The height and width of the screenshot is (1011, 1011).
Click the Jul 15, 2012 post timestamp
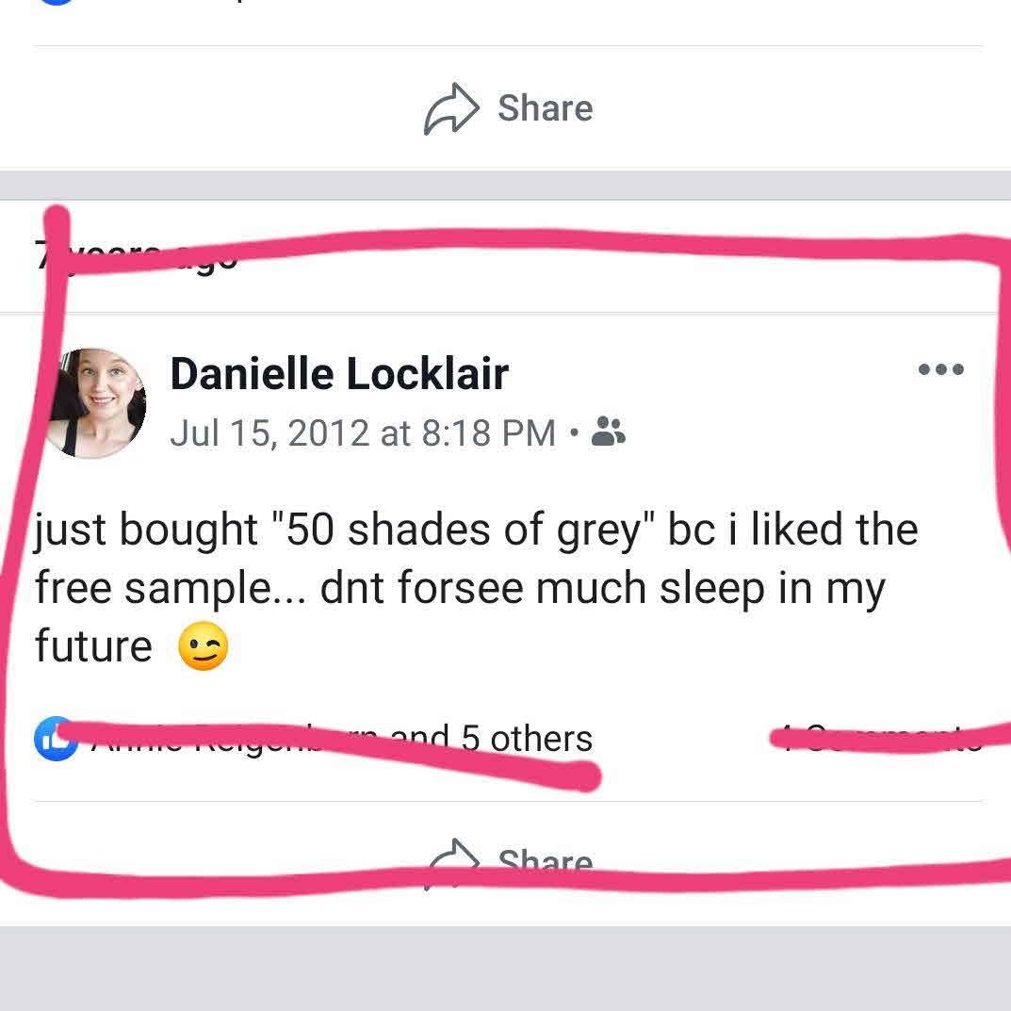click(x=363, y=432)
